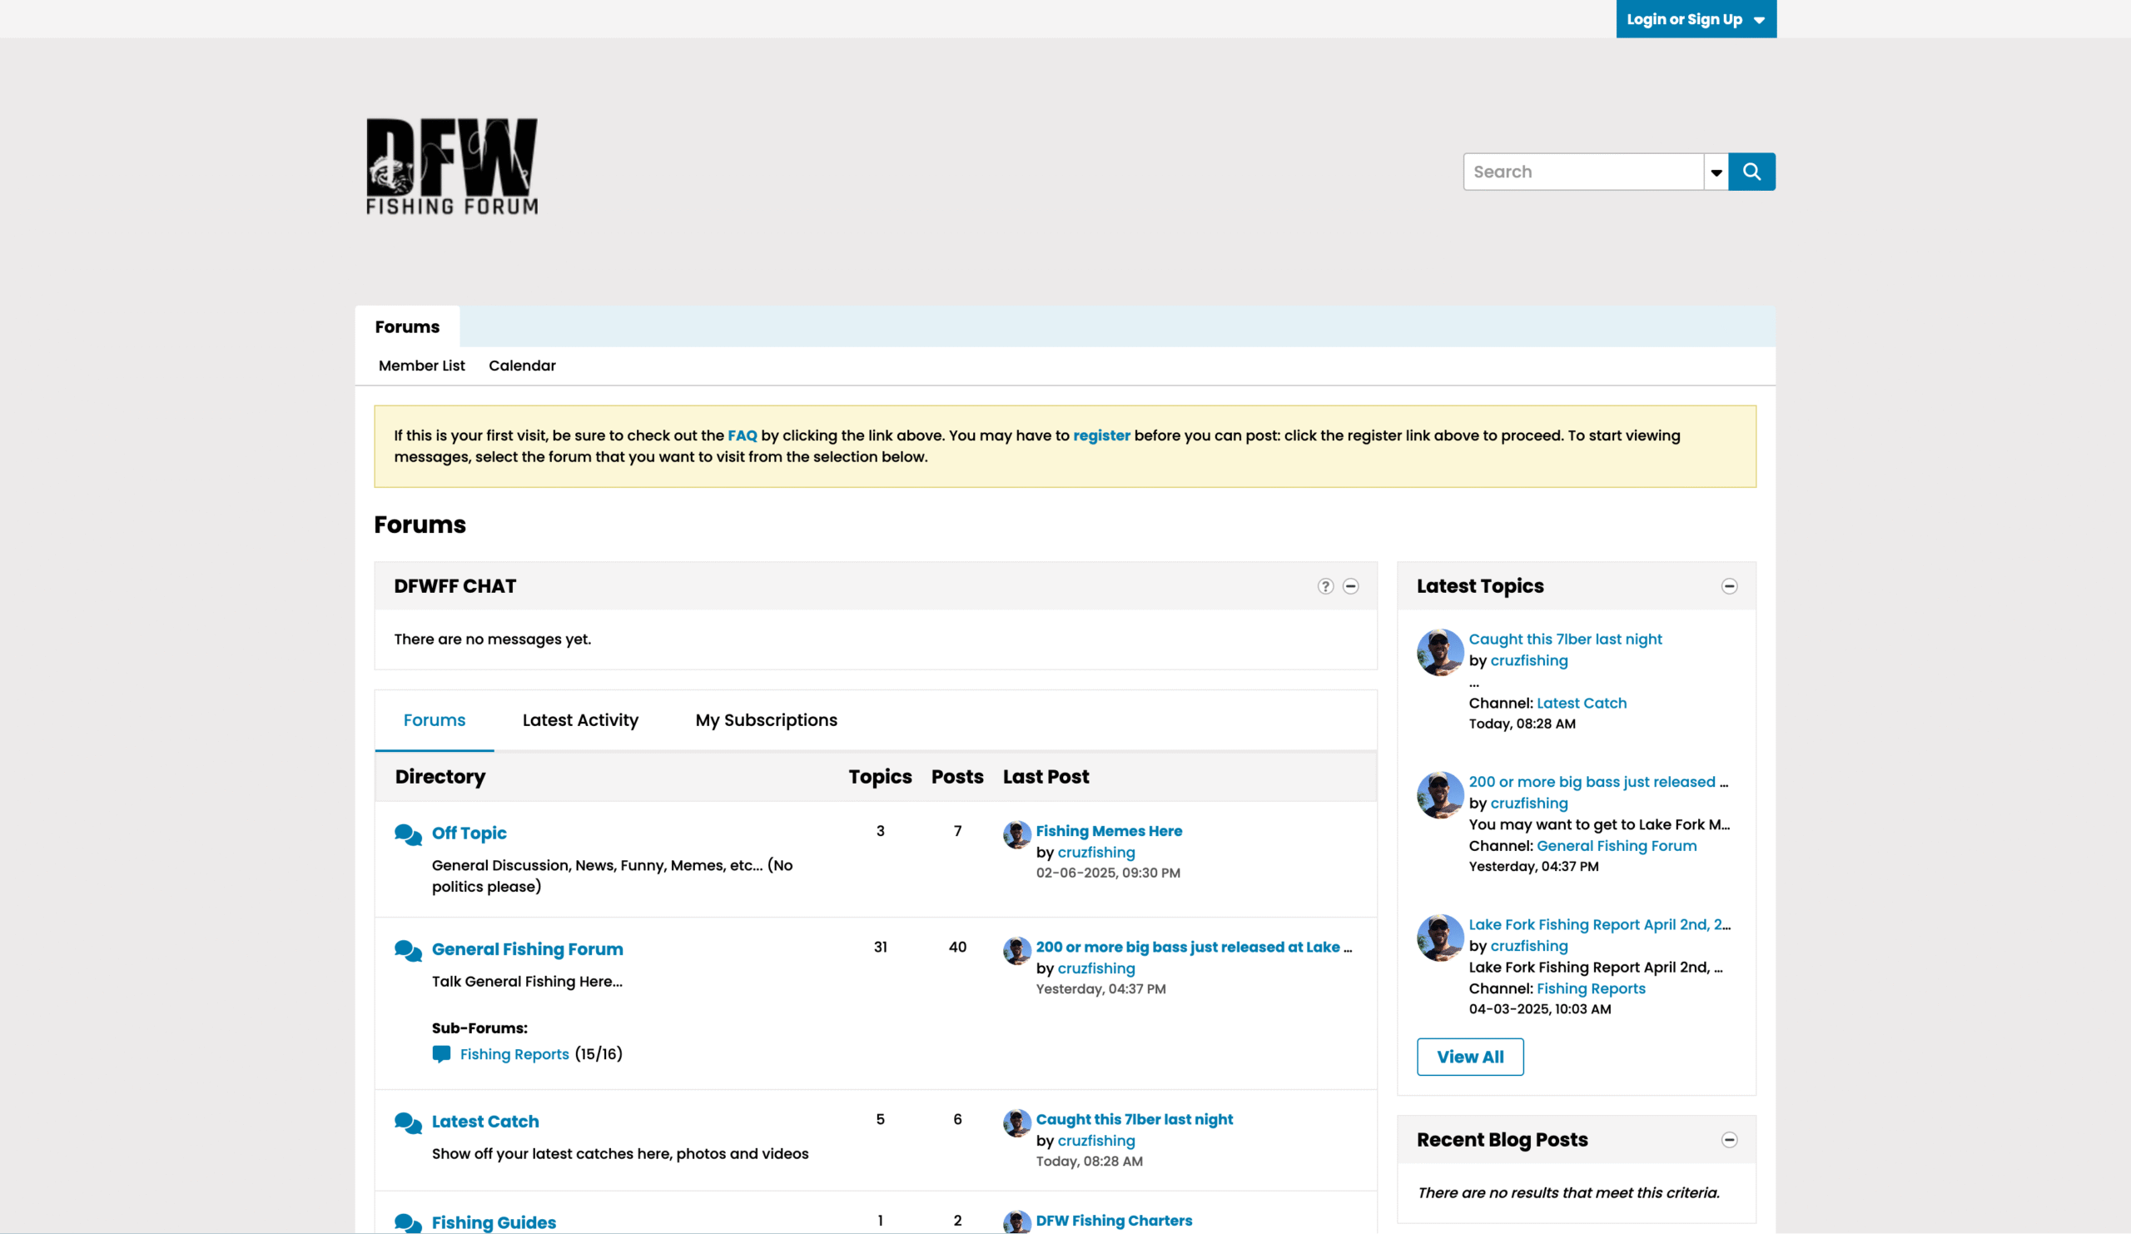Image resolution: width=2131 pixels, height=1234 pixels.
Task: Switch to the Latest Activity tab
Action: pos(580,719)
